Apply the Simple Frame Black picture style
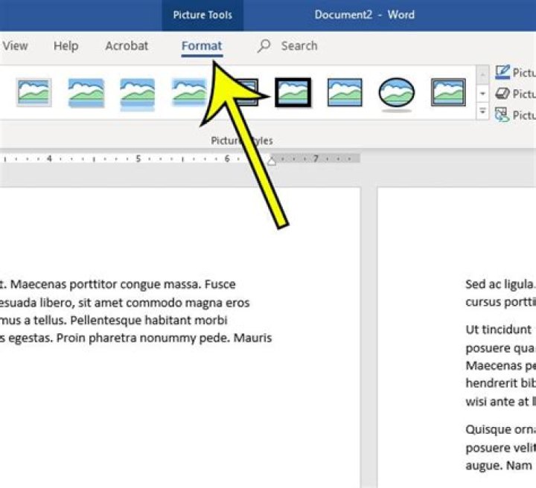The height and width of the screenshot is (488, 536). click(345, 92)
